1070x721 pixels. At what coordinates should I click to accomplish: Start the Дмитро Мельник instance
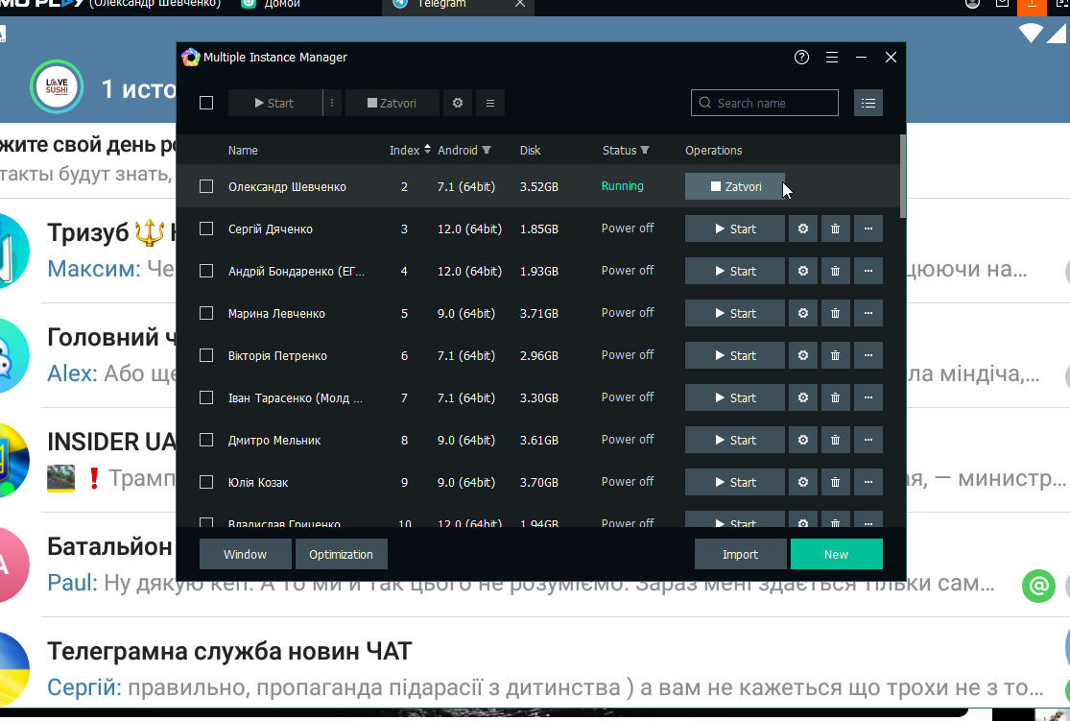(x=735, y=441)
